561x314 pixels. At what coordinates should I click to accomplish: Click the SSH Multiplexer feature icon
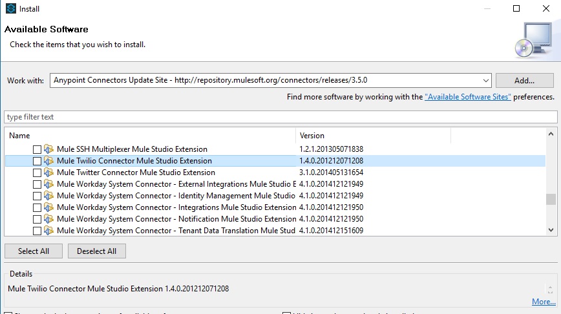pyautogui.click(x=48, y=149)
